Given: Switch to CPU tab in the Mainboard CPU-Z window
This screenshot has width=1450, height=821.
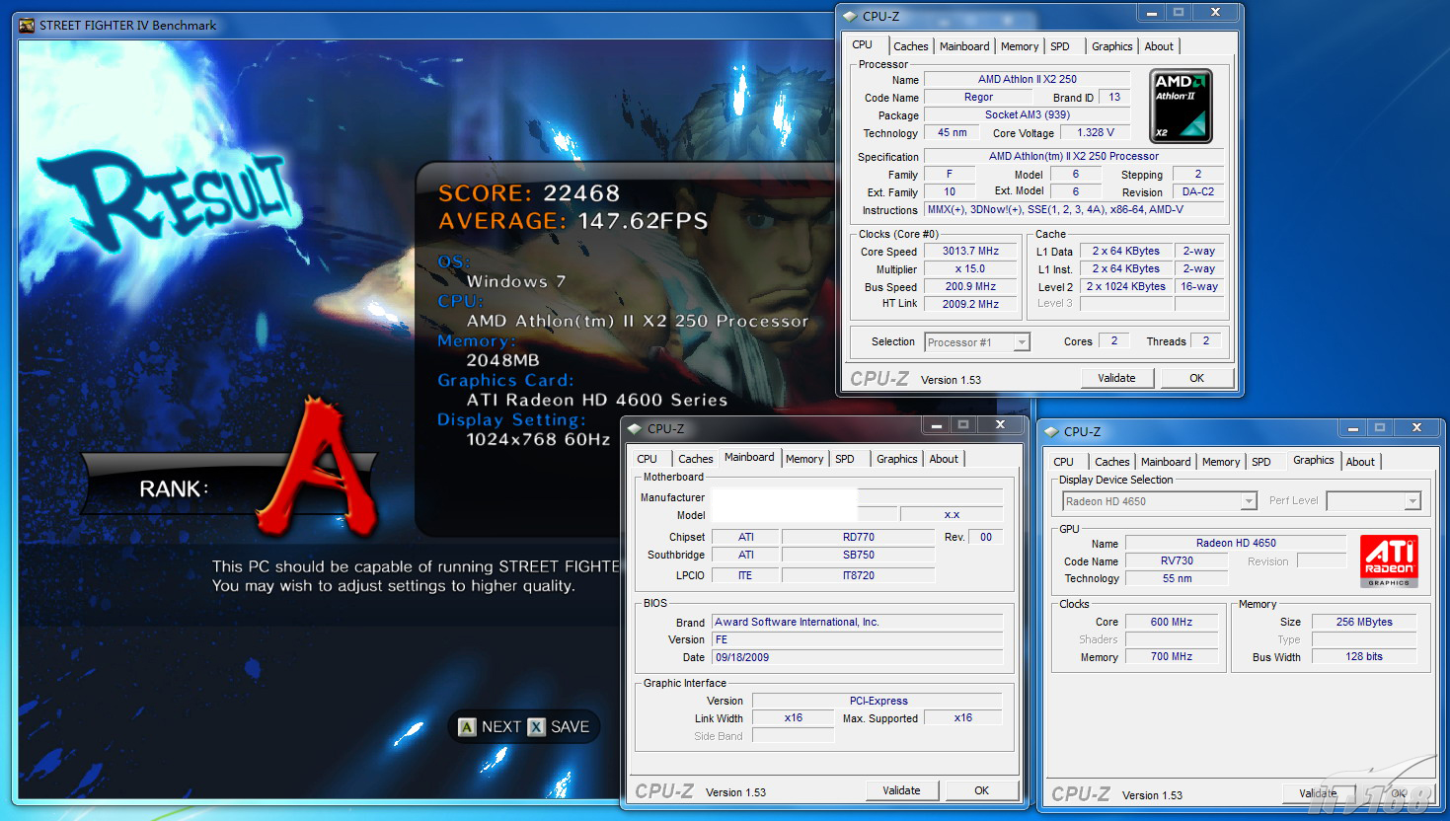Looking at the screenshot, I should [x=647, y=459].
